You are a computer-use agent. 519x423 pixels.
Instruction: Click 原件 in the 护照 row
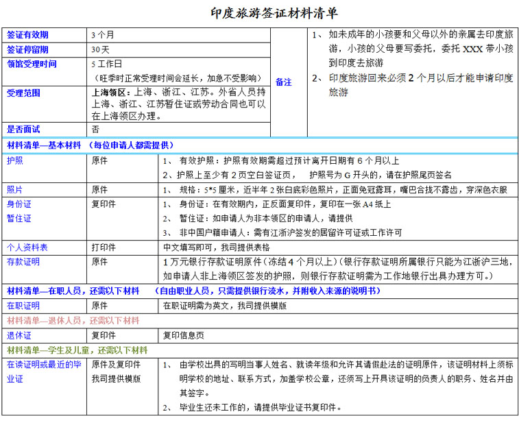click(x=99, y=160)
